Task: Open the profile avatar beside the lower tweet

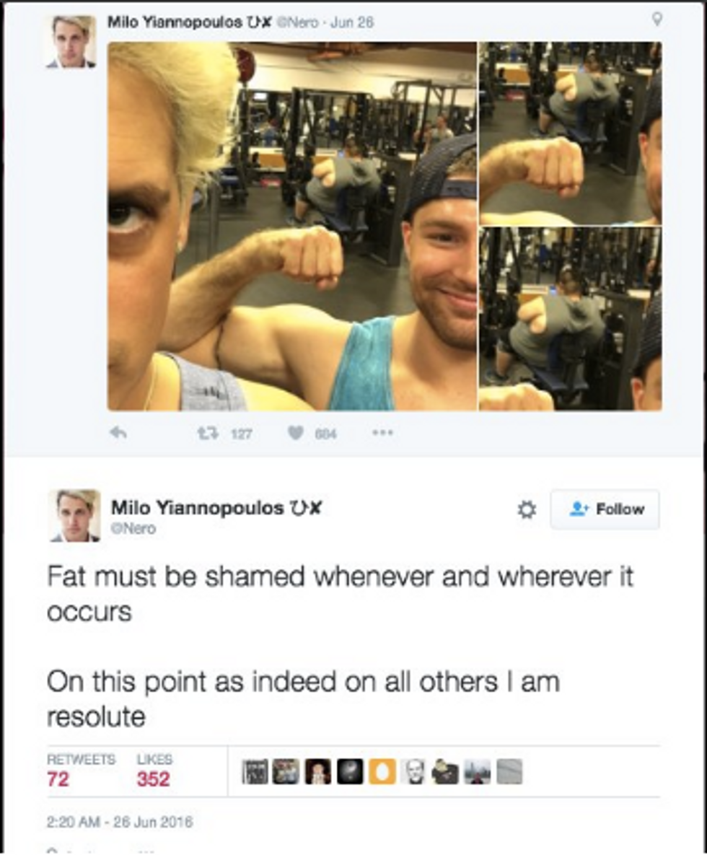Action: (74, 516)
